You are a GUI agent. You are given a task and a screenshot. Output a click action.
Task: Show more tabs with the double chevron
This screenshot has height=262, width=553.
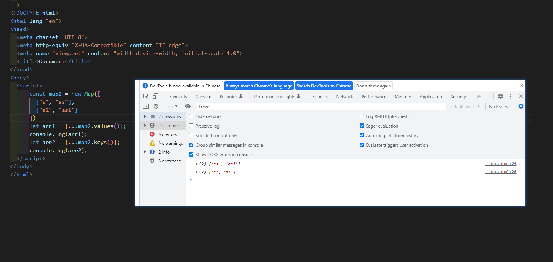479,96
